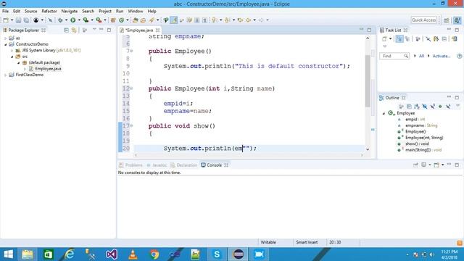
Task: Expand JRE System Library node
Action: pos(12,50)
